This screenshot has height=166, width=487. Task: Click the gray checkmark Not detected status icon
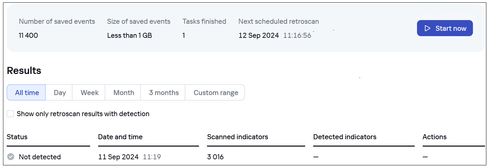[x=11, y=157]
